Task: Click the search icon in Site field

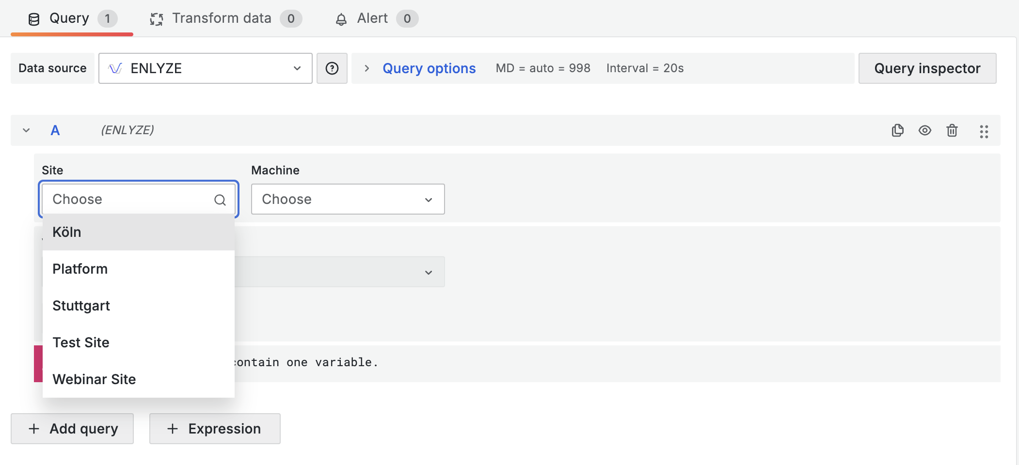Action: click(x=220, y=200)
